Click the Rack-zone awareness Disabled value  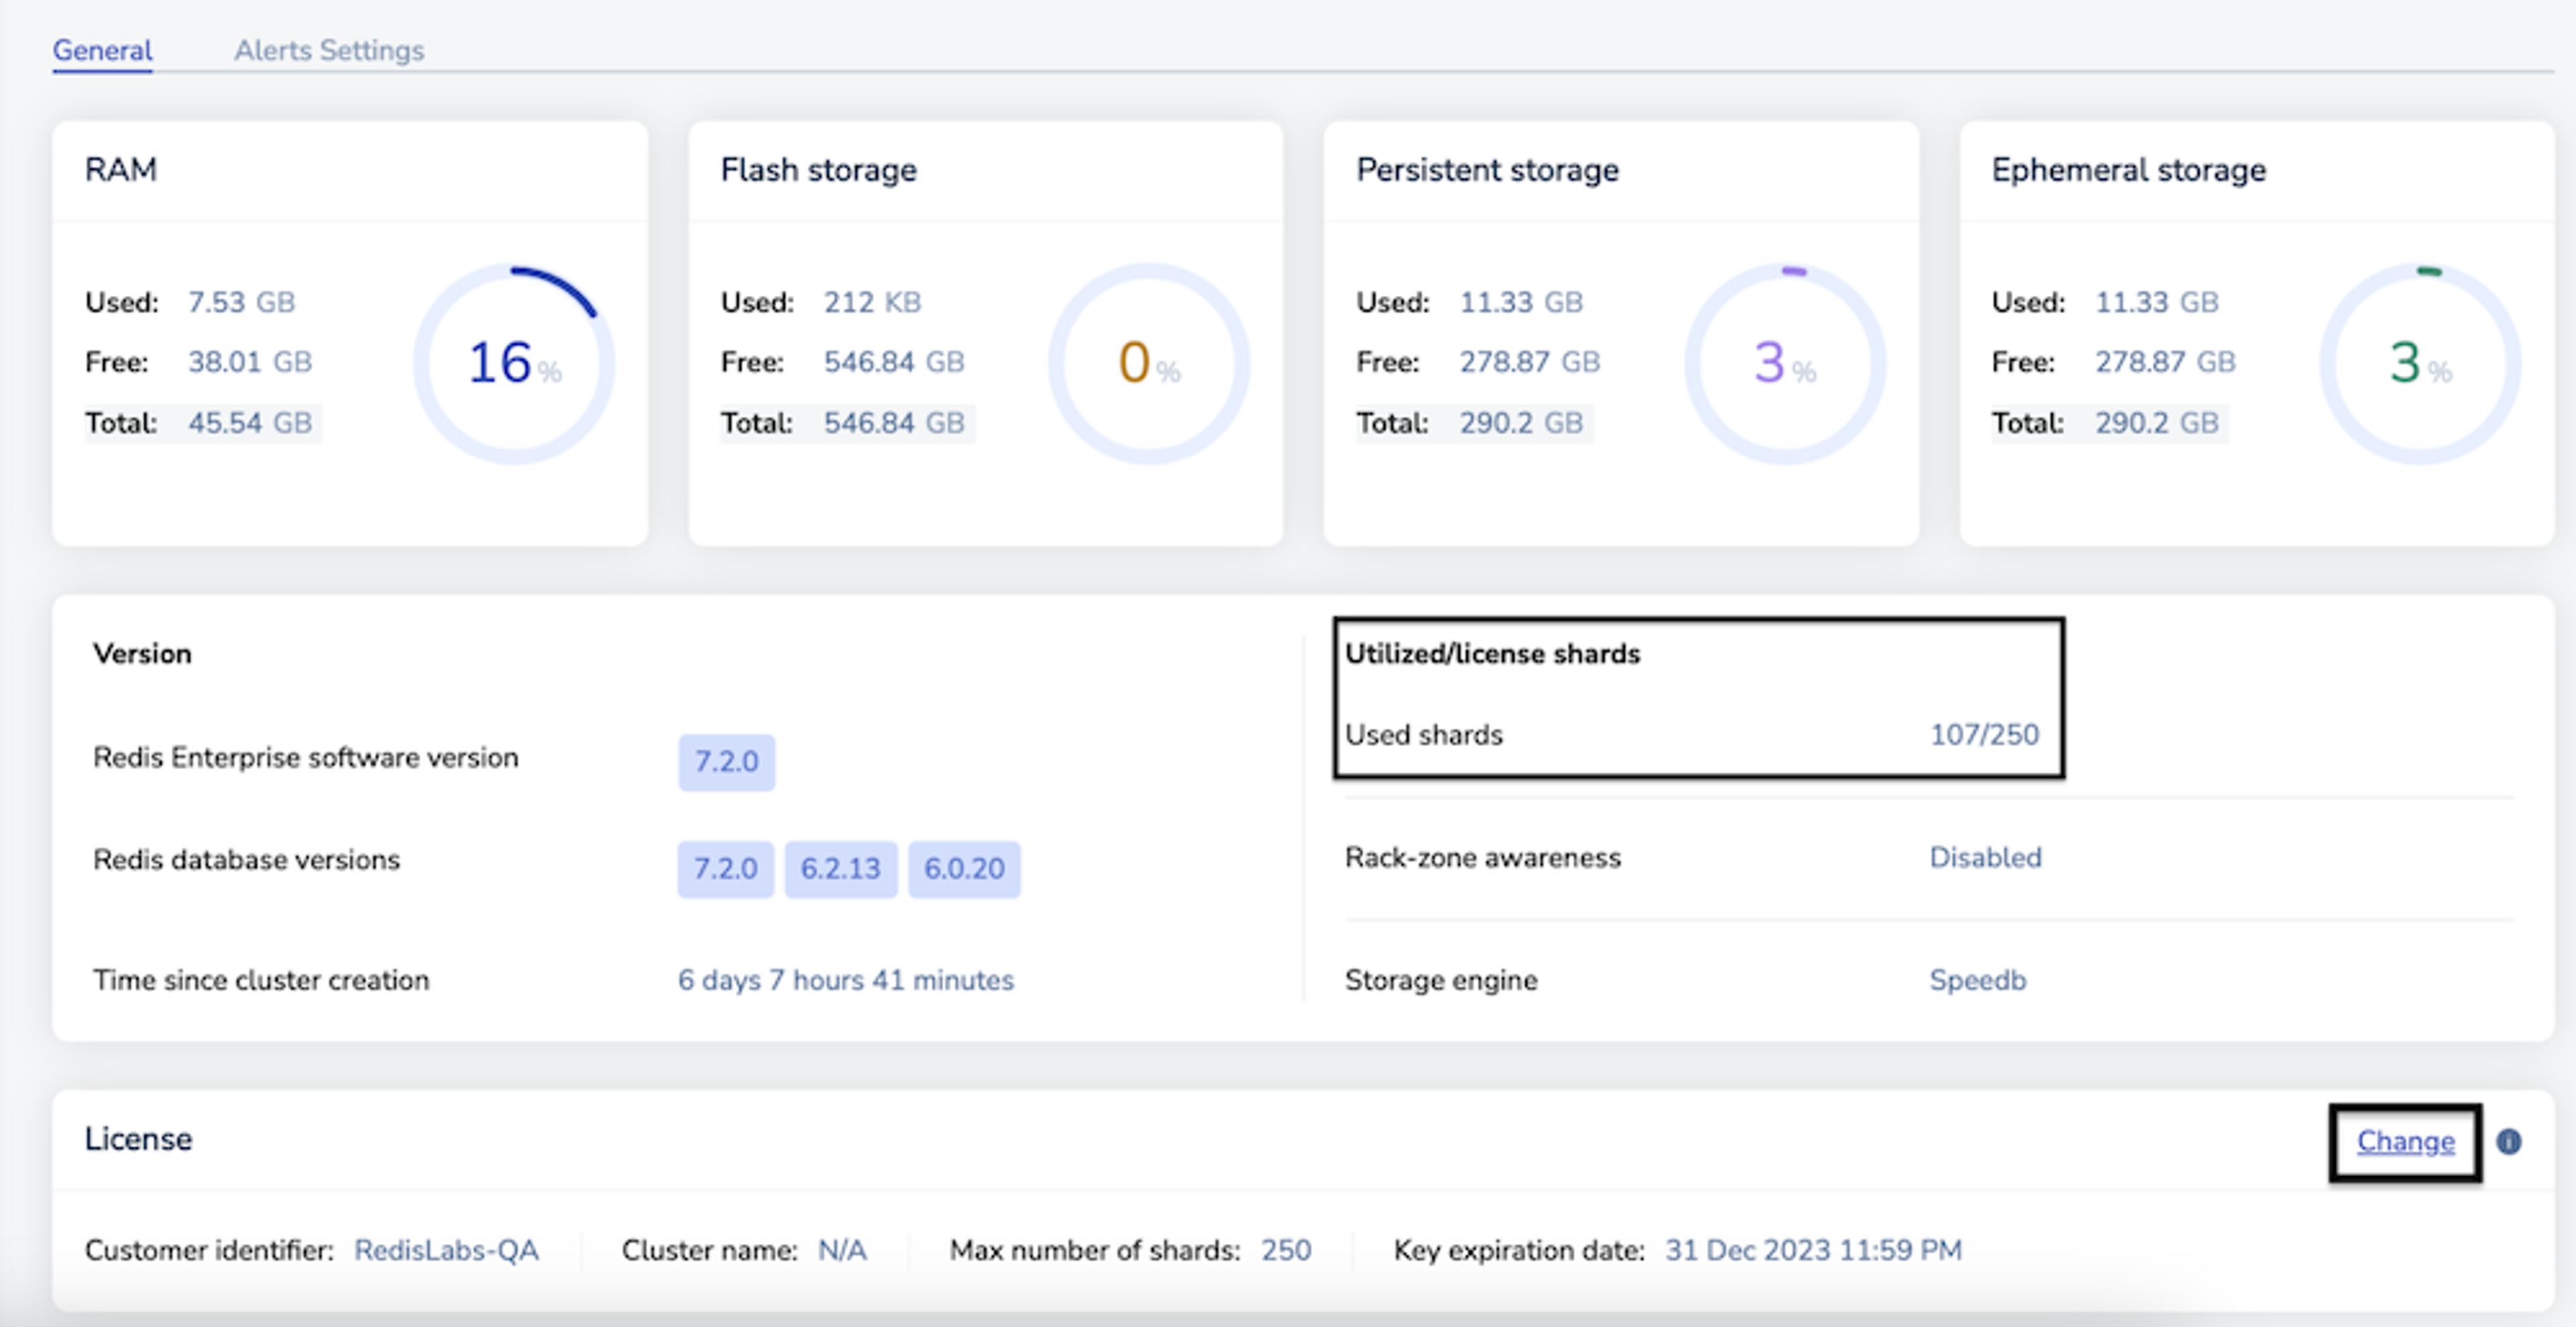pos(1985,858)
